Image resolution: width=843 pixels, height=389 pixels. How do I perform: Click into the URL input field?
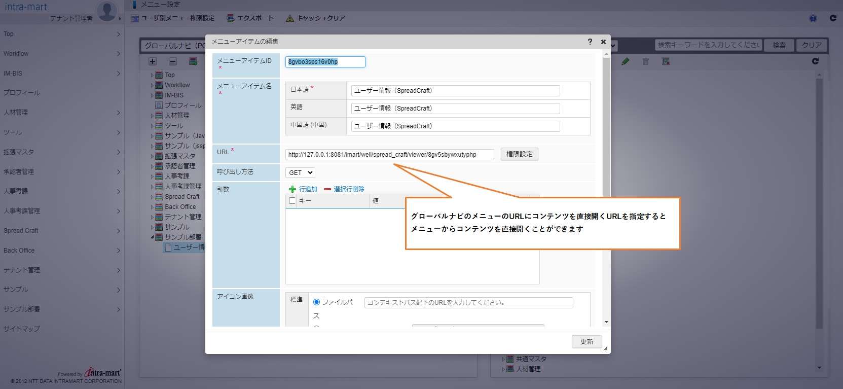(x=389, y=155)
